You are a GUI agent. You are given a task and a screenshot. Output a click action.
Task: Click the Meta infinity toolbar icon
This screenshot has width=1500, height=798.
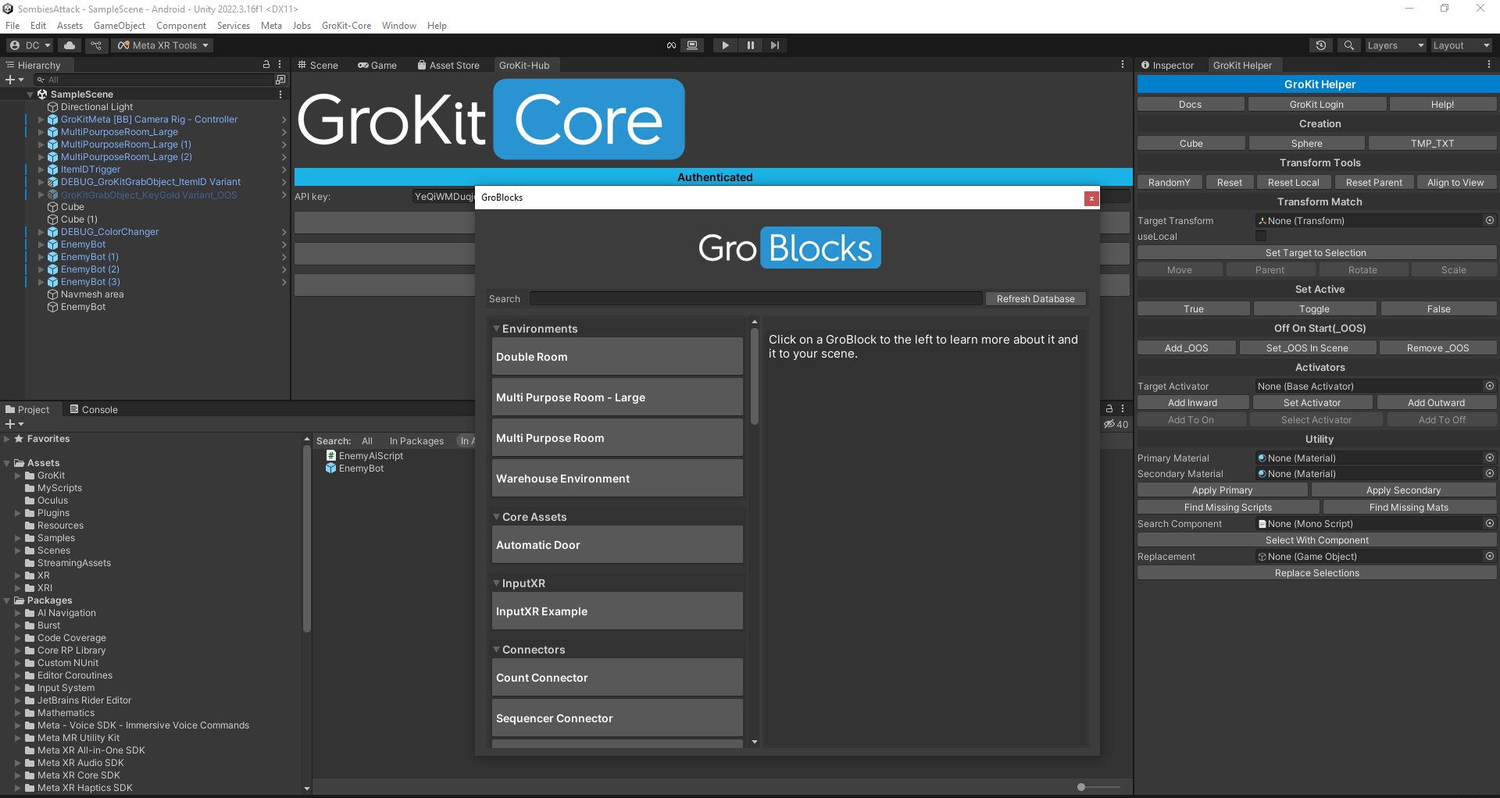671,45
